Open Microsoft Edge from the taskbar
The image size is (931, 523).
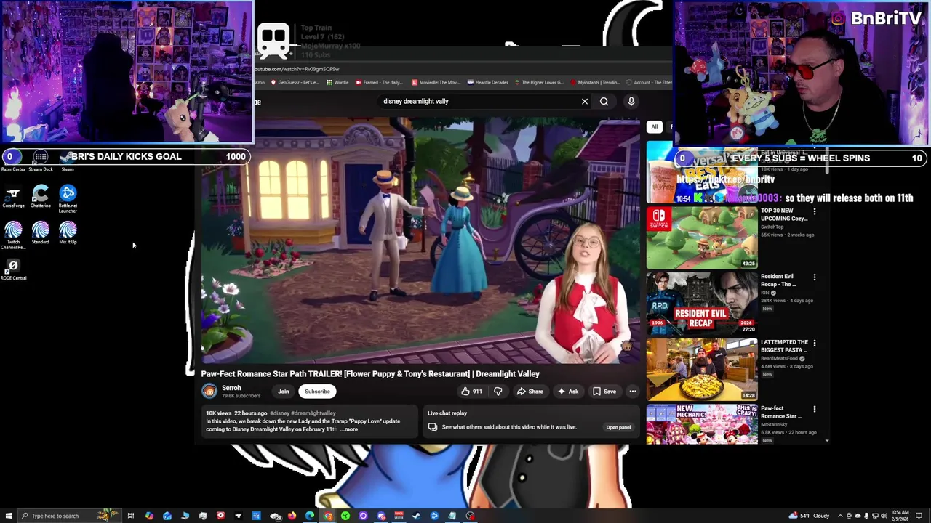(x=310, y=516)
